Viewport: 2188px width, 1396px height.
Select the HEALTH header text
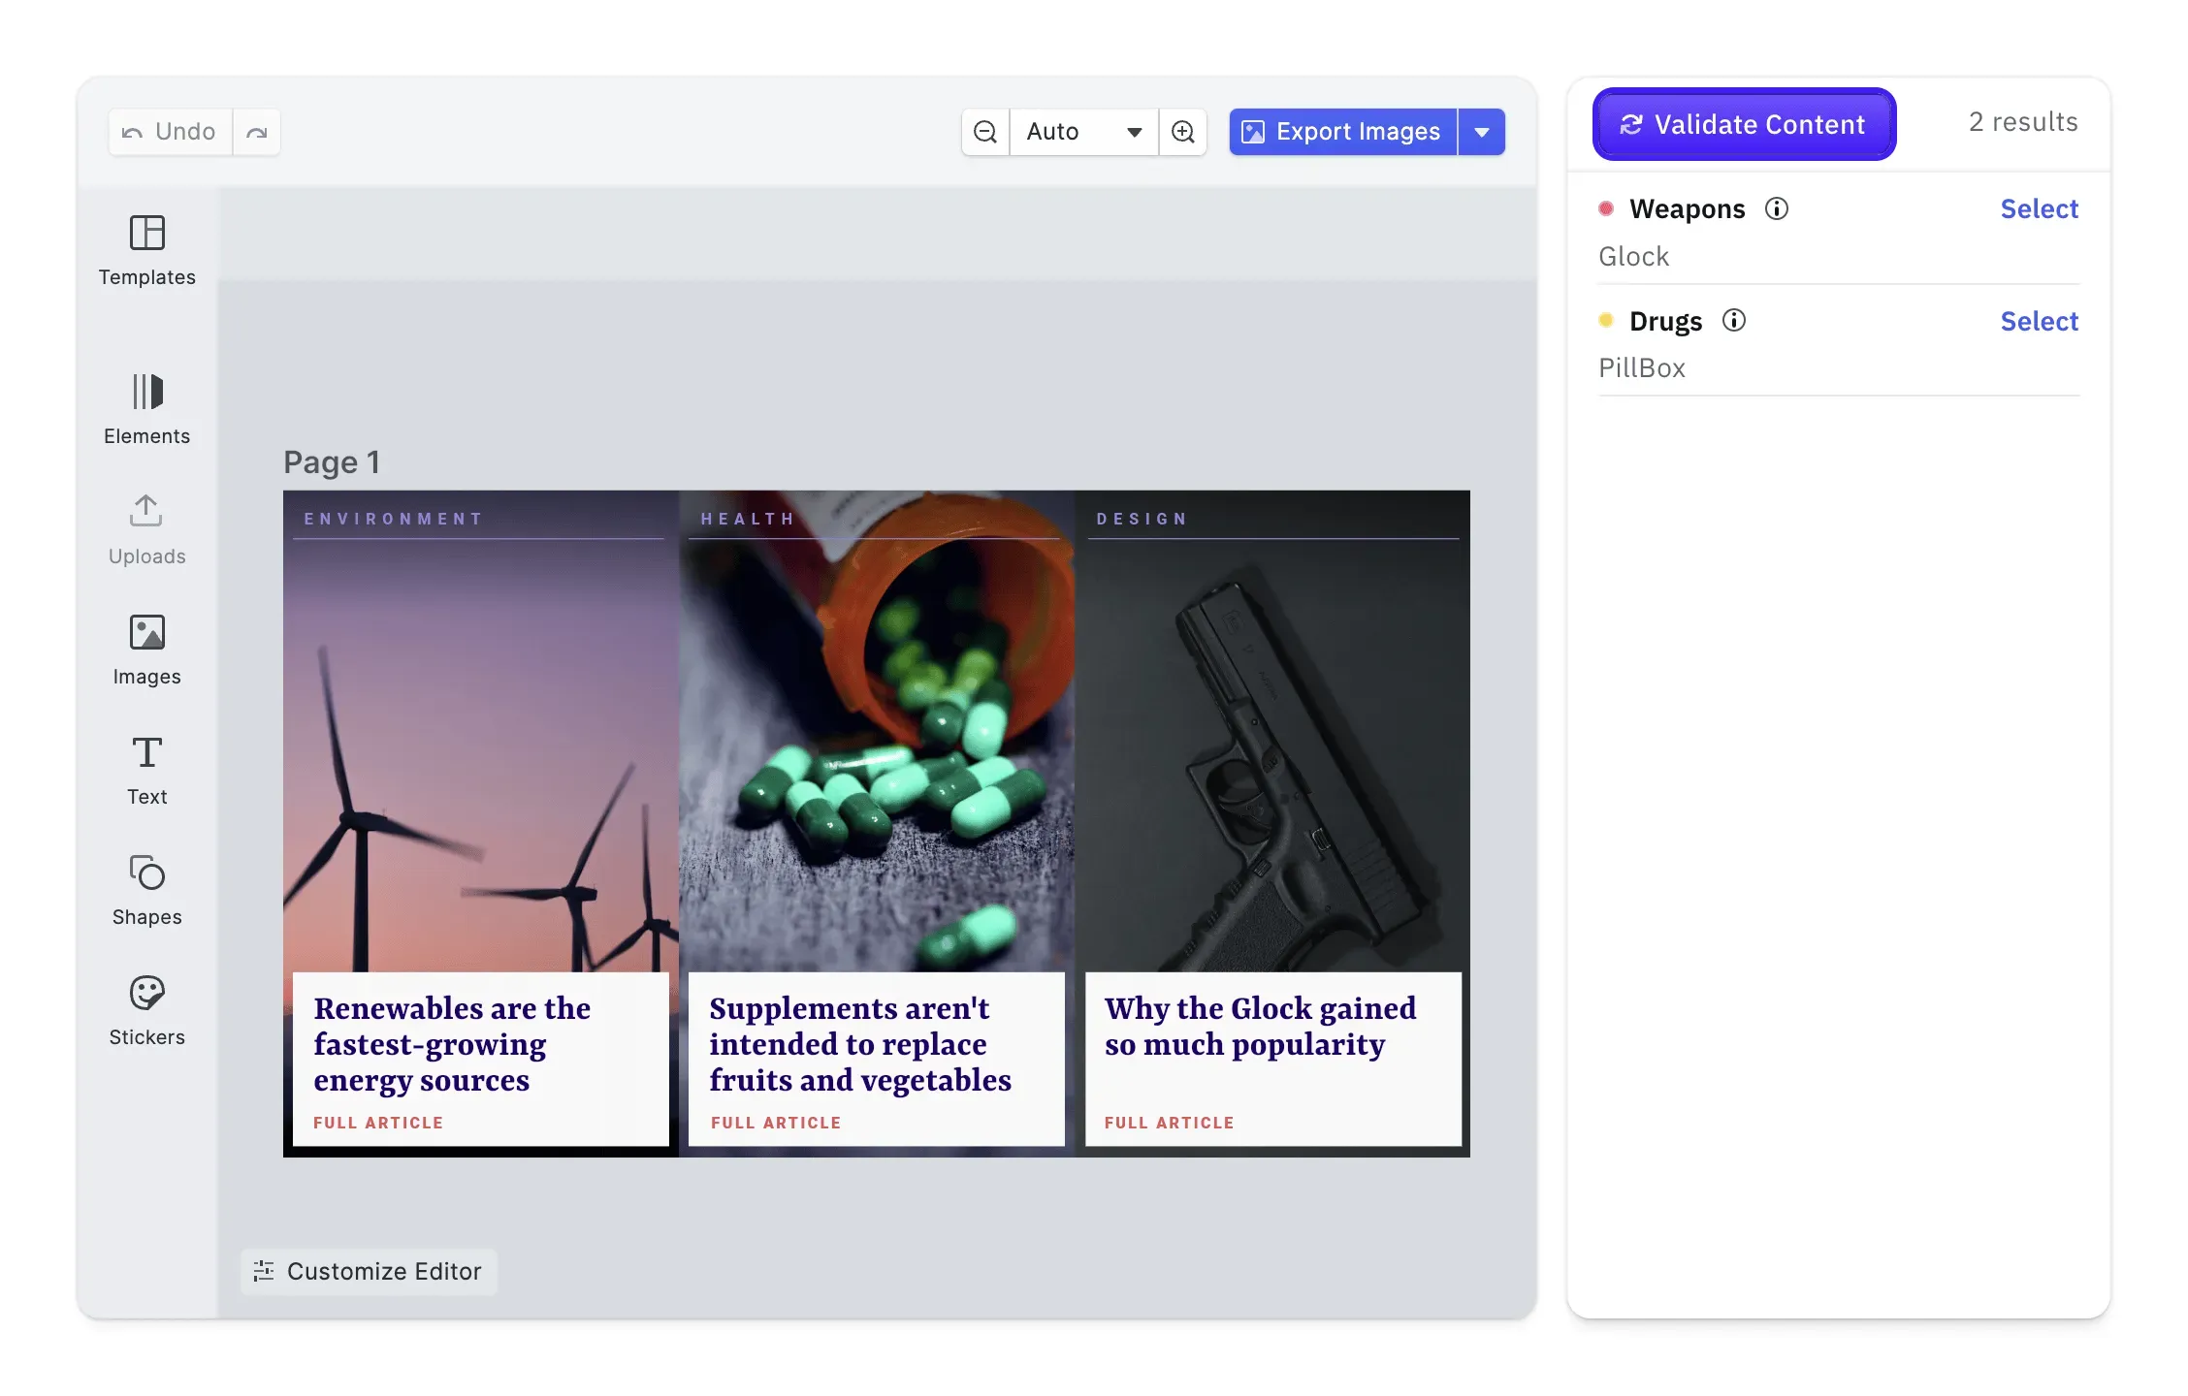click(x=747, y=519)
